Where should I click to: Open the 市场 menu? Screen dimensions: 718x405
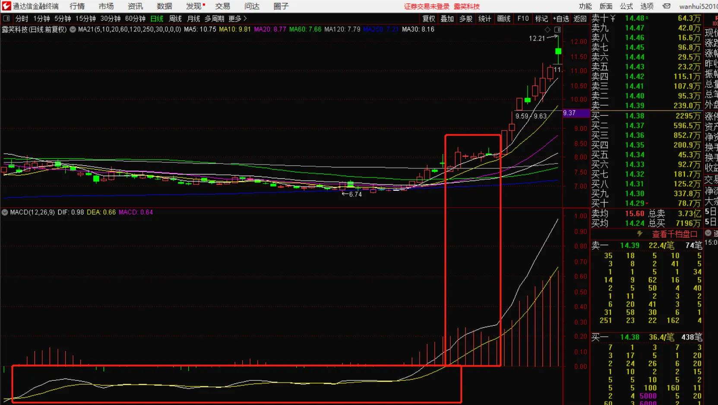pyautogui.click(x=106, y=6)
